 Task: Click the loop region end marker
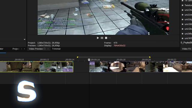coord(150,57)
